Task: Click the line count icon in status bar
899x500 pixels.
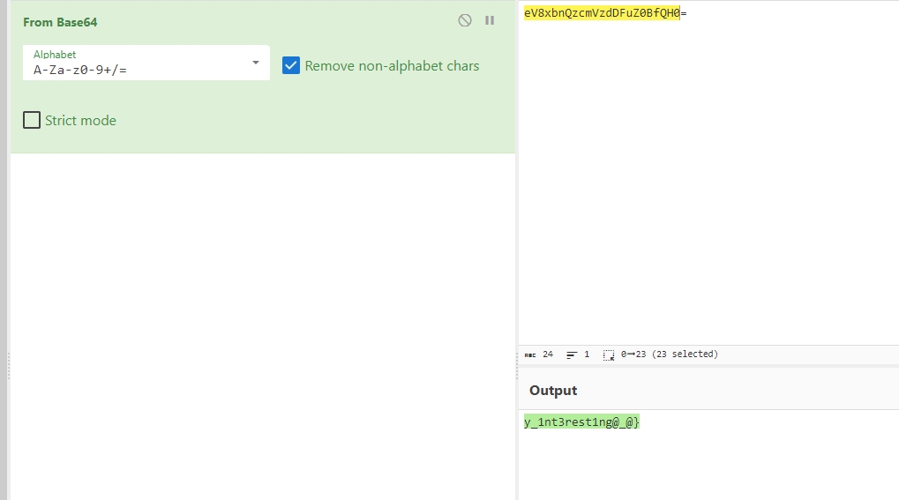Action: pyautogui.click(x=572, y=354)
